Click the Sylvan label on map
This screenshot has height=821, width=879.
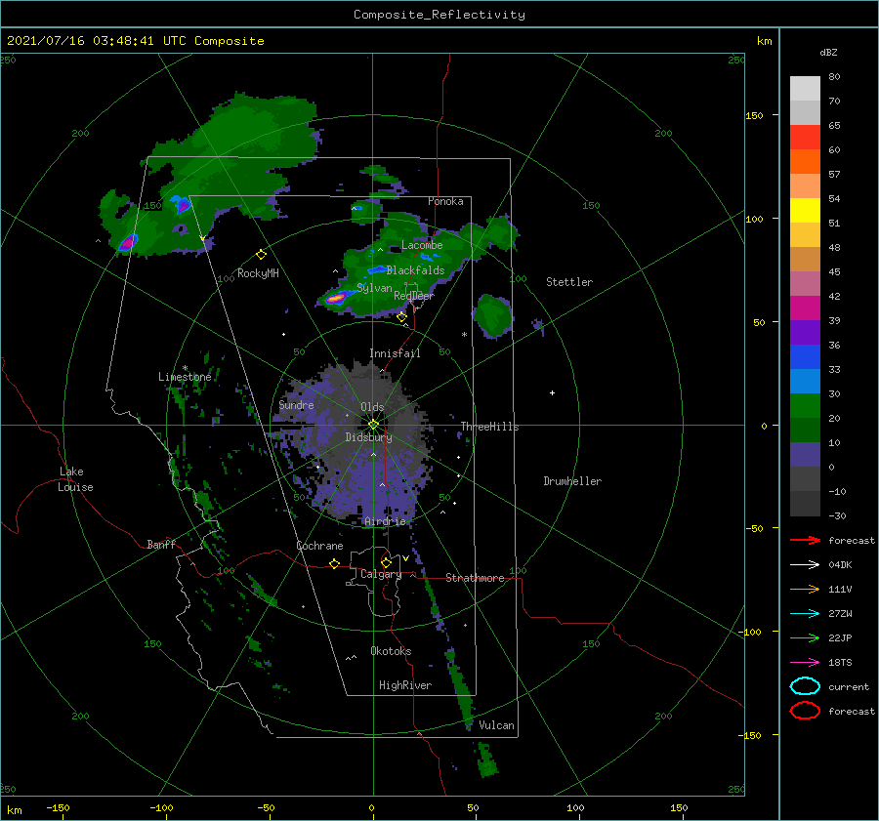[x=374, y=288]
